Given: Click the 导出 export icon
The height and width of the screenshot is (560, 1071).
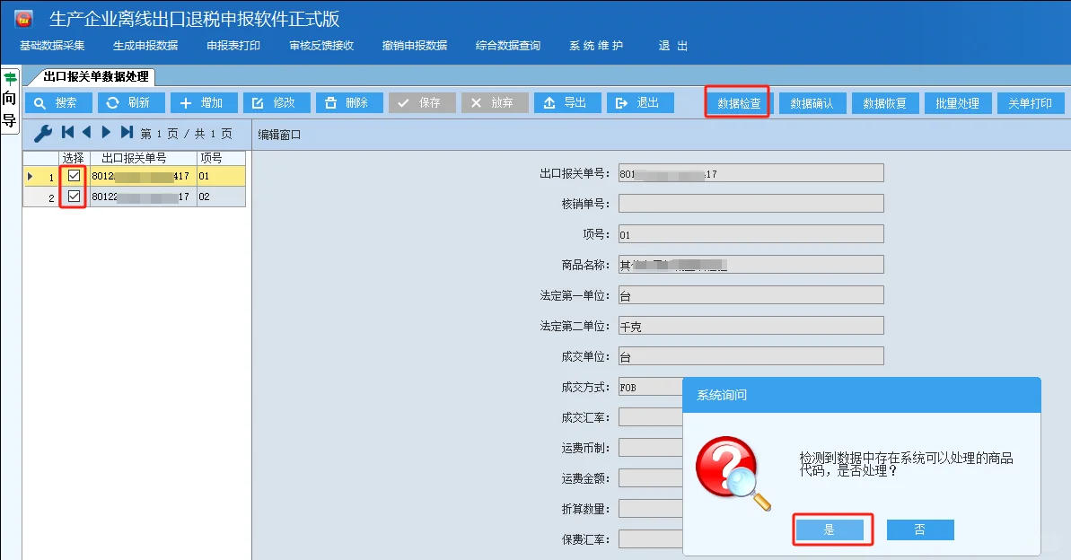Looking at the screenshot, I should (567, 102).
